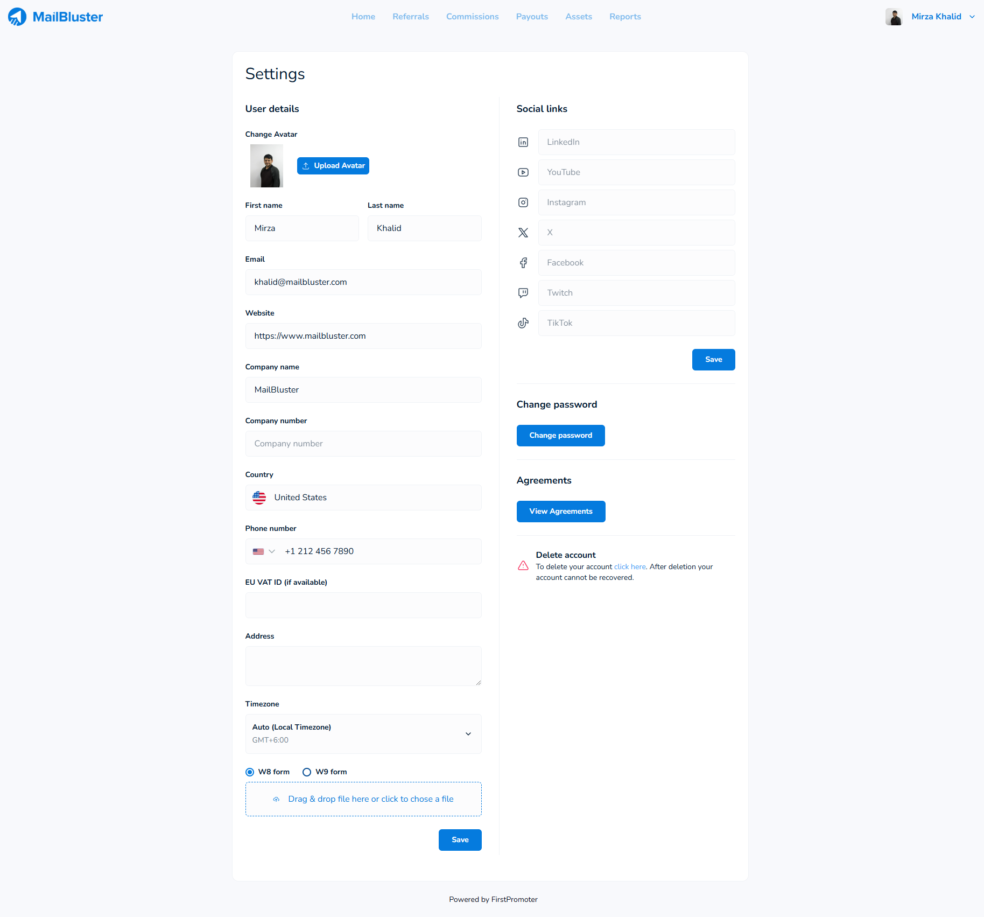Focus the Company number input field
The height and width of the screenshot is (917, 984).
[363, 444]
